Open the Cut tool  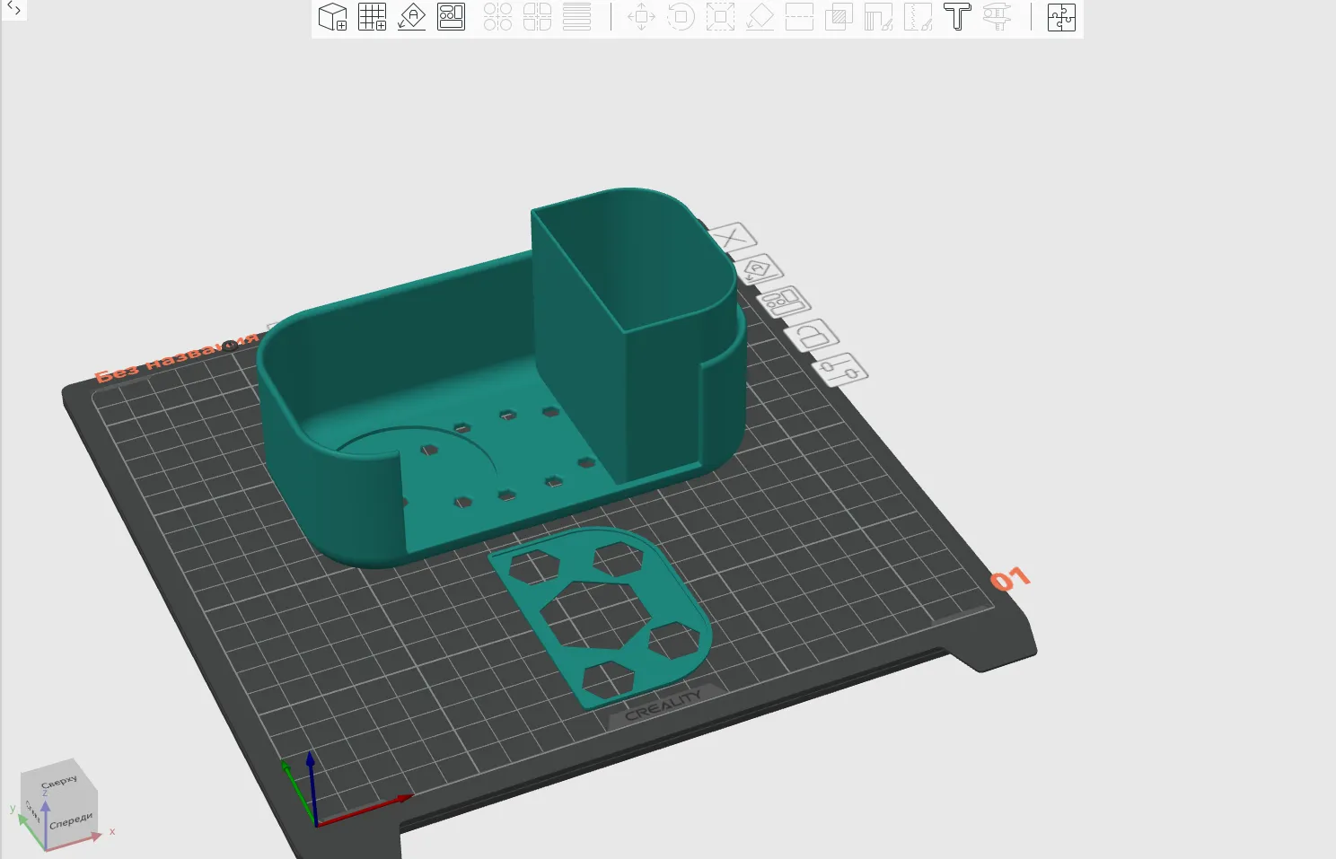pyautogui.click(x=799, y=17)
